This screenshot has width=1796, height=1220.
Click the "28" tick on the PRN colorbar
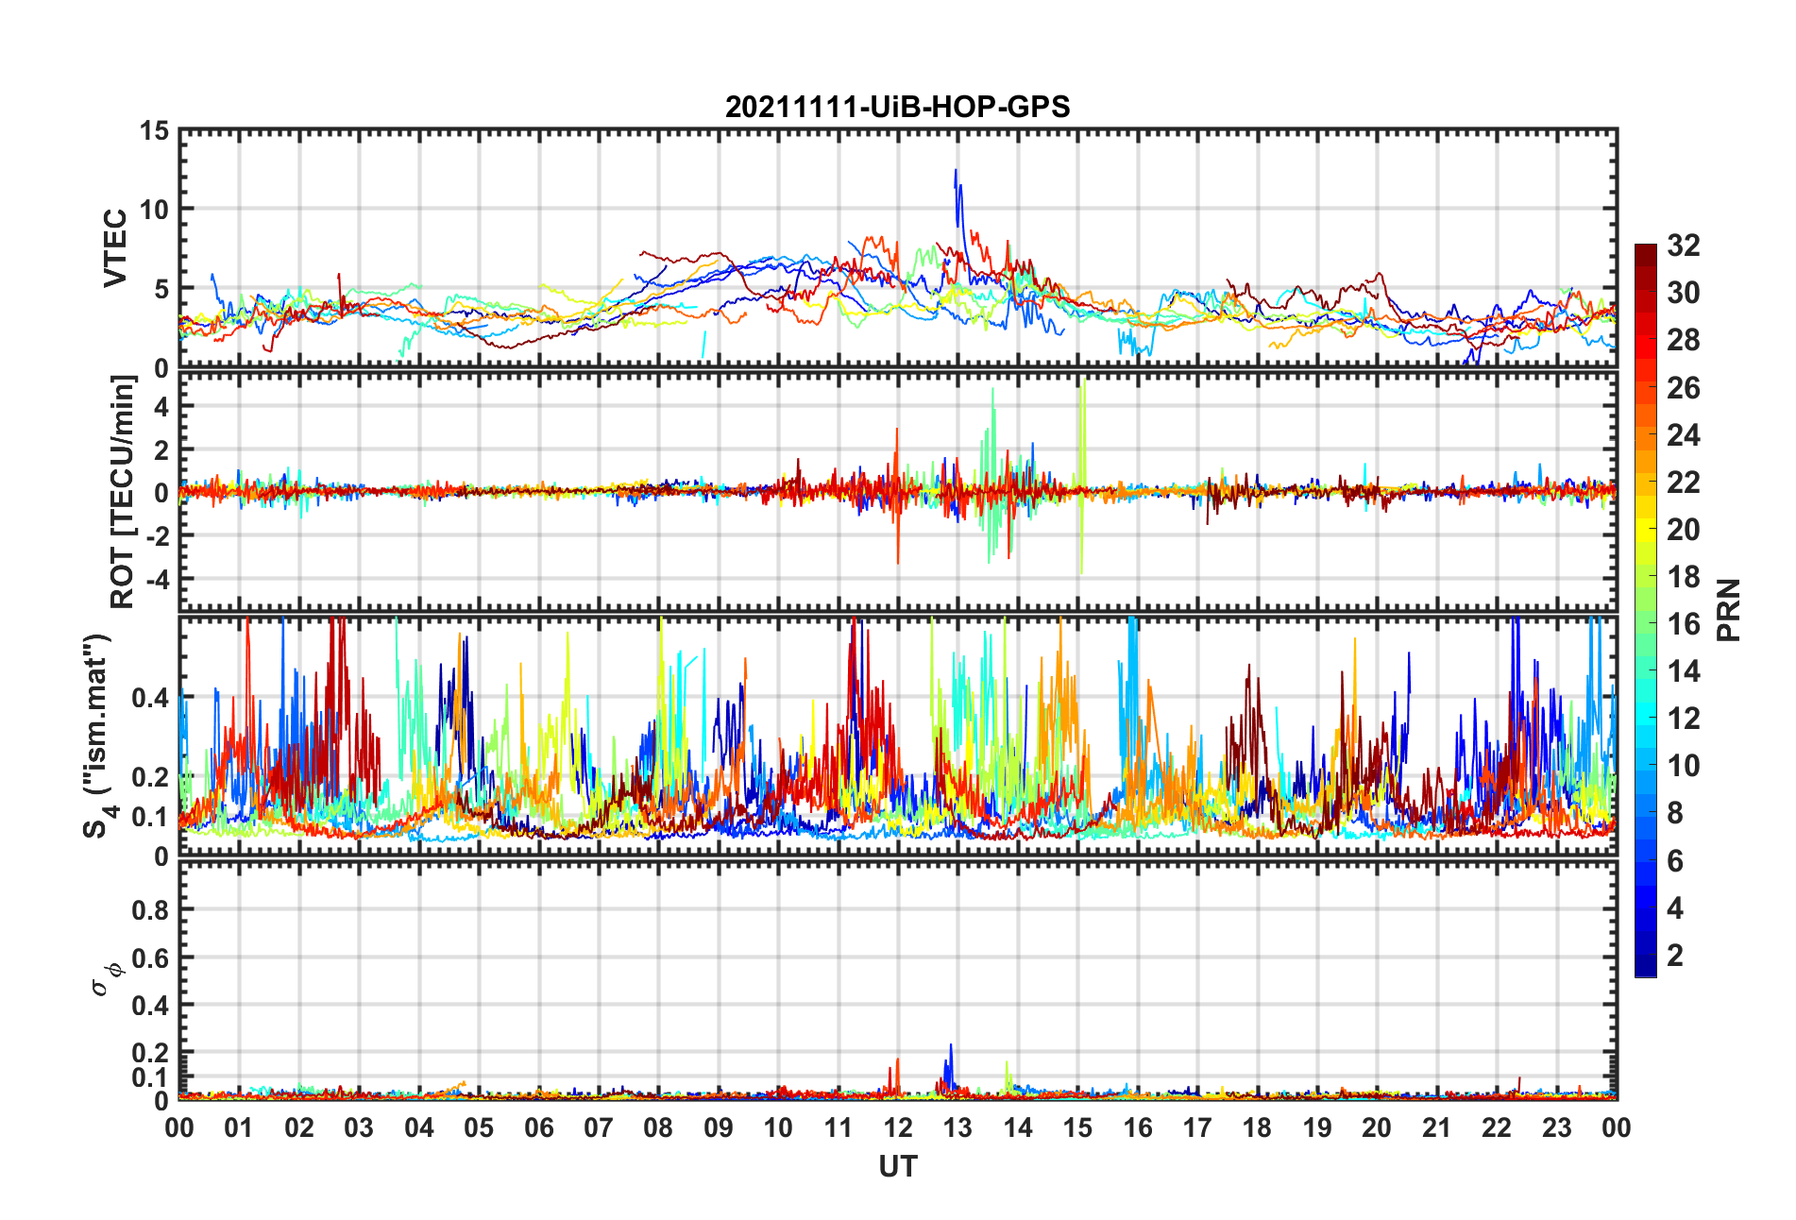(x=1683, y=340)
